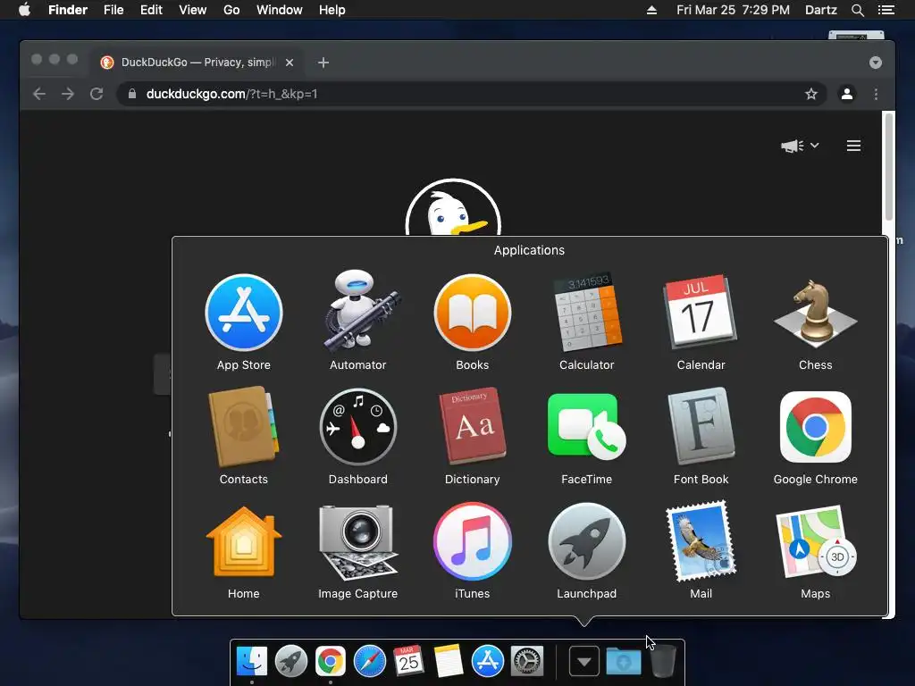Open Chrome tab search dropdown arrow
Screen dimensions: 915x686
876,63
